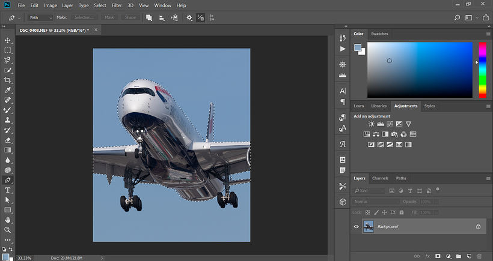Select the Crop tool

(8, 80)
